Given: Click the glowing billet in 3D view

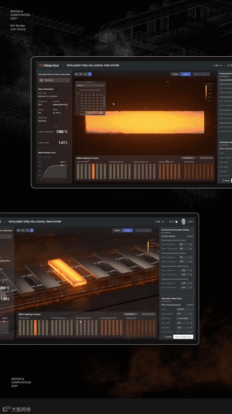Looking at the screenshot, I should [x=67, y=272].
